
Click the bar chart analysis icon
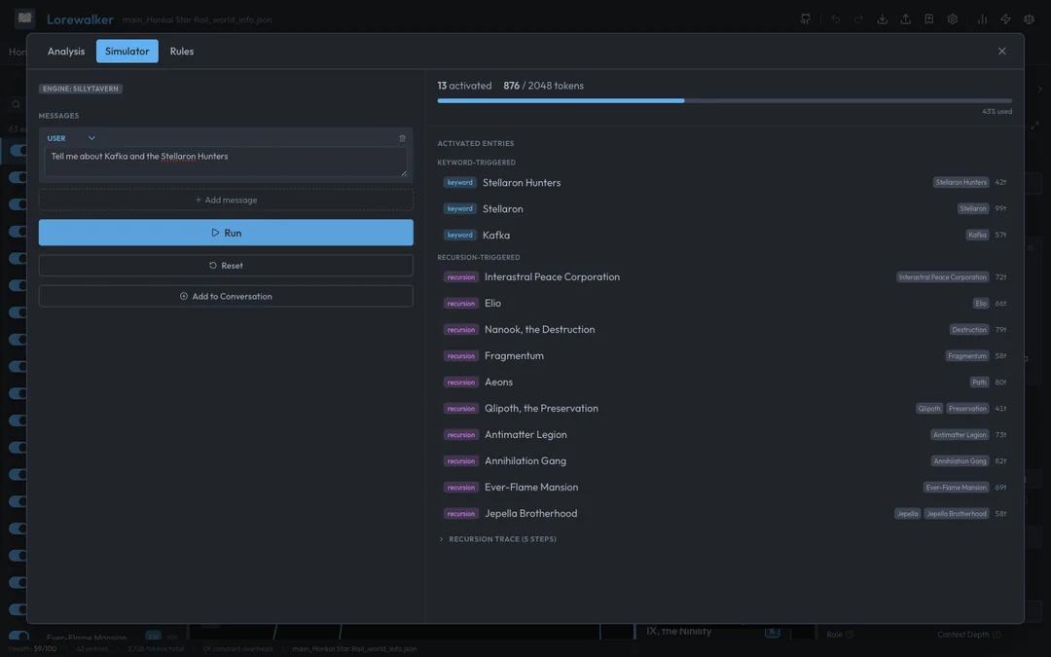pos(982,19)
